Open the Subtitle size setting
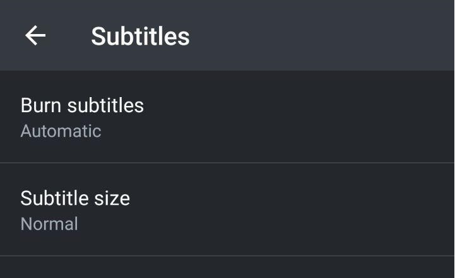Viewport: 455px width, 278px height. pyautogui.click(x=227, y=210)
